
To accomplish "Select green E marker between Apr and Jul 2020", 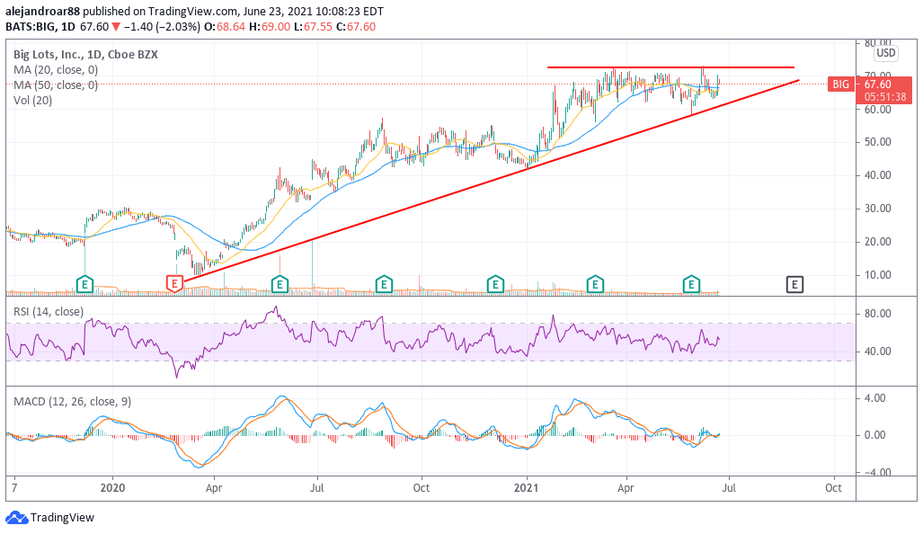I will pos(280,284).
